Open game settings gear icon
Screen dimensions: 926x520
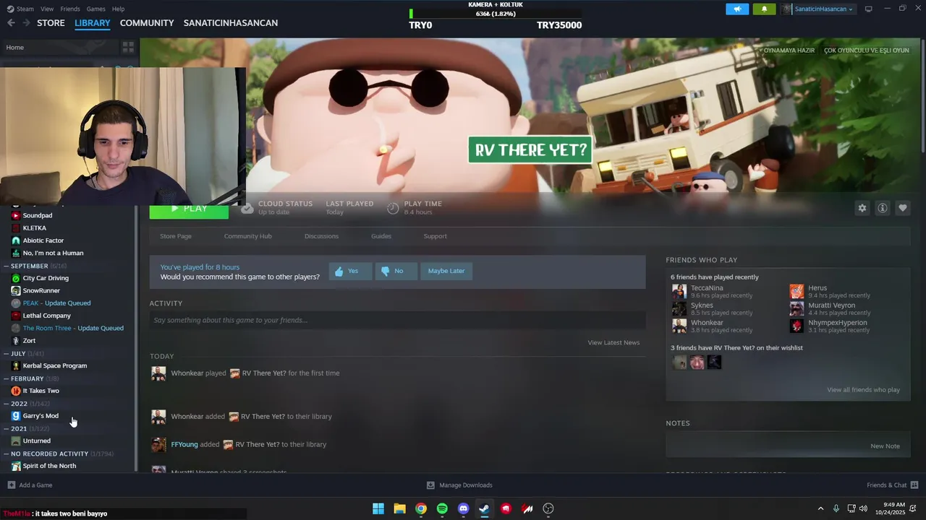pos(862,208)
